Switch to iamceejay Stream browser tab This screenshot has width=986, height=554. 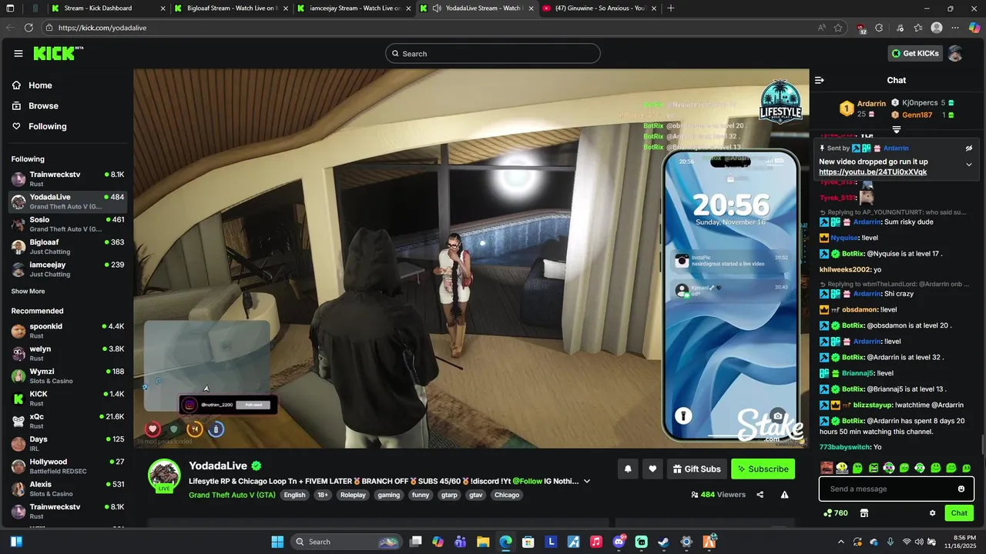point(354,8)
